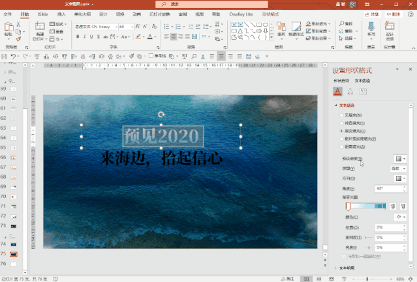
Task: Collapse the Text Fill section
Action: pyautogui.click(x=335, y=106)
